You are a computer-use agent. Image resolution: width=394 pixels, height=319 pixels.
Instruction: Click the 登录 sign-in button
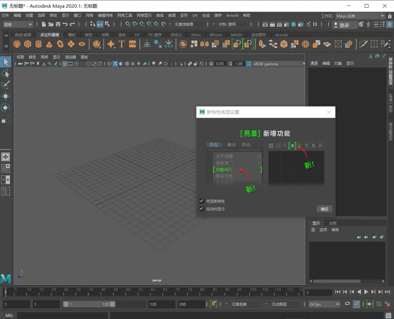(341, 25)
